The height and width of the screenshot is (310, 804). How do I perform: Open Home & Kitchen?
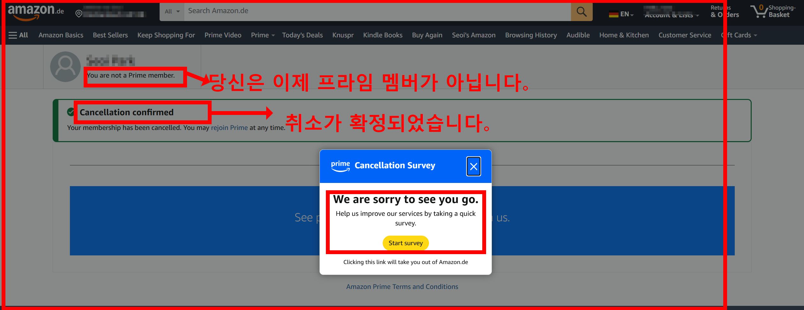624,35
